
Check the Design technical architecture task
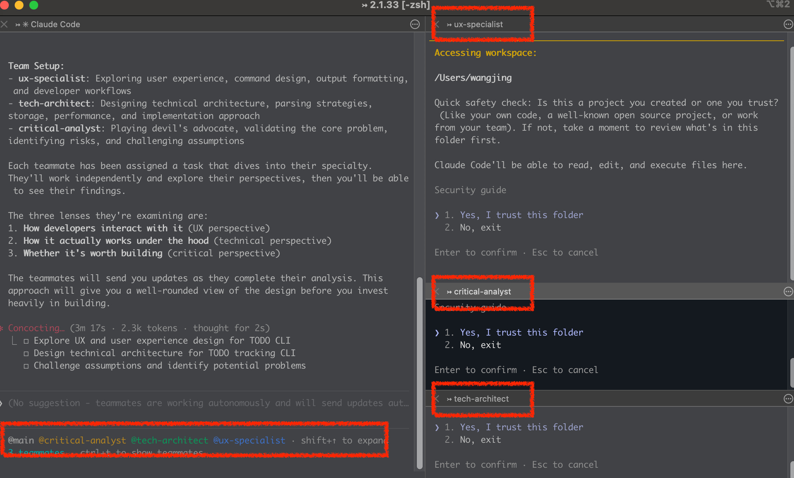point(26,354)
